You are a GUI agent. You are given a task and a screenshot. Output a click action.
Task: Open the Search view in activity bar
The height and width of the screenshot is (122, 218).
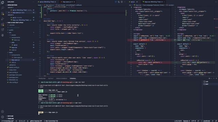click(x=2, y=8)
